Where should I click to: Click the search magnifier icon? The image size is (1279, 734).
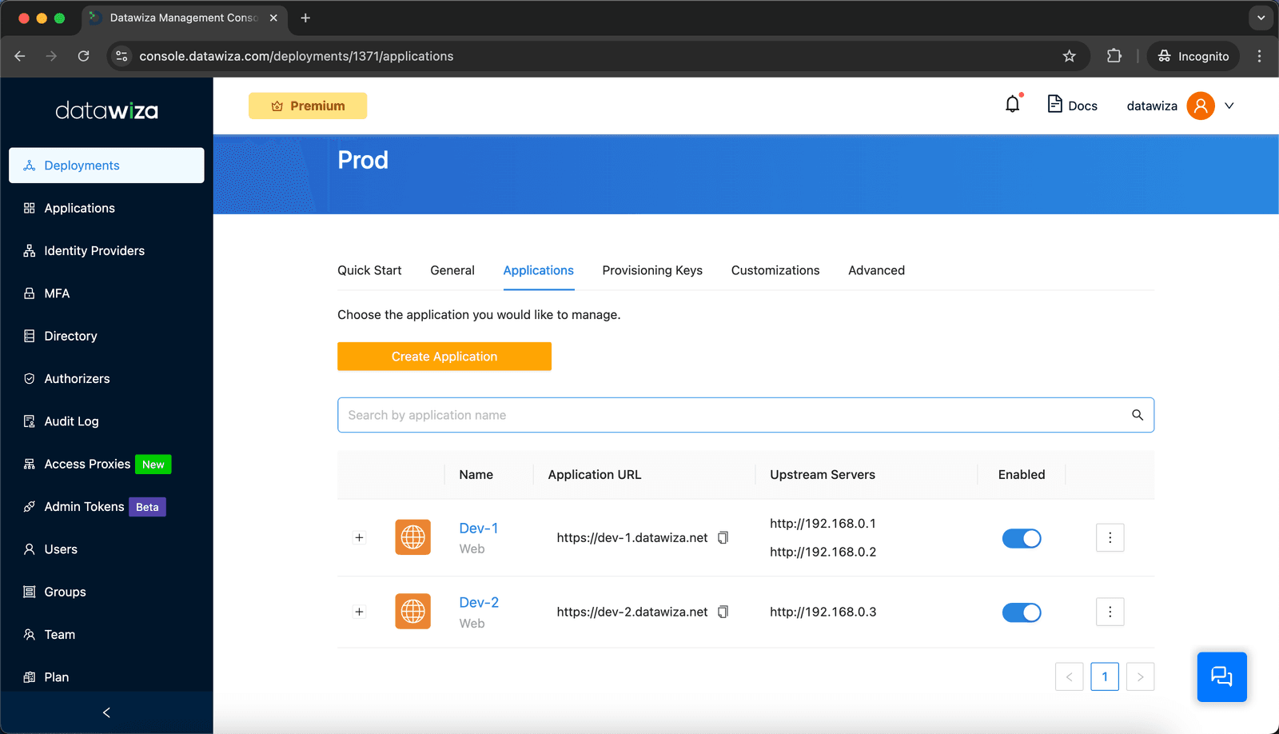(1138, 415)
